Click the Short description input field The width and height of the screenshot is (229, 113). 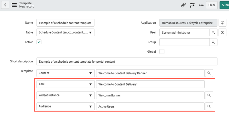coord(127,62)
